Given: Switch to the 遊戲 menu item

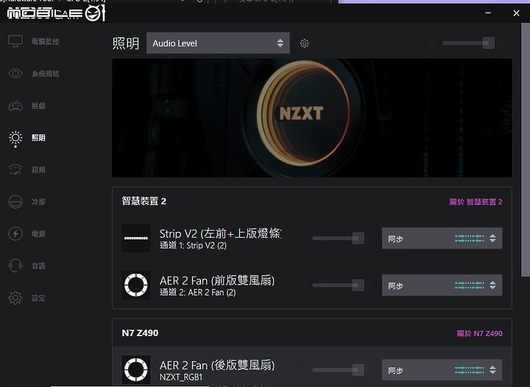Looking at the screenshot, I should click(38, 106).
